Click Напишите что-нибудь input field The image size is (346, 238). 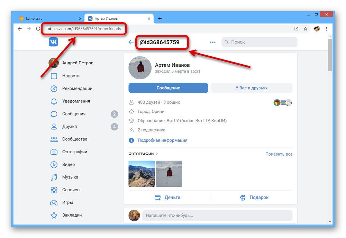[x=217, y=216]
